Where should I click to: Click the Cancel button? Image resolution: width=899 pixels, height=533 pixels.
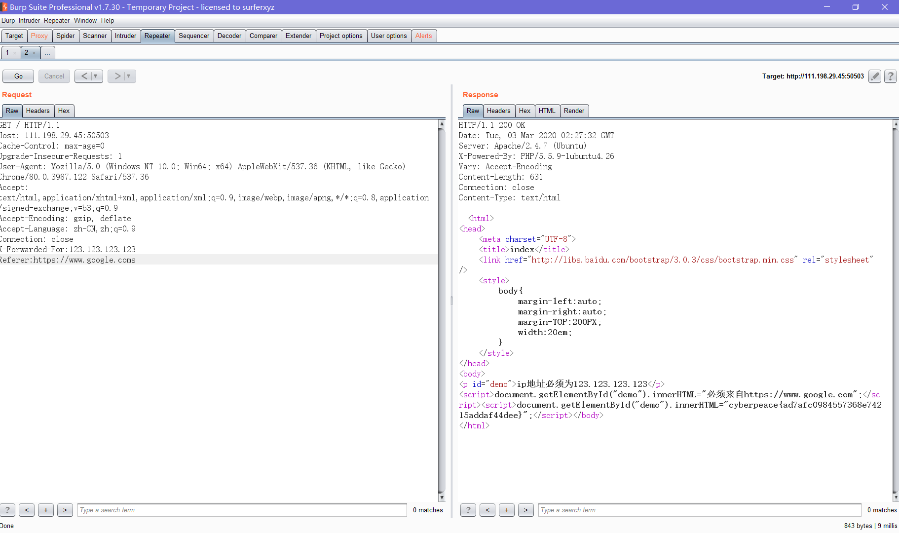(54, 76)
